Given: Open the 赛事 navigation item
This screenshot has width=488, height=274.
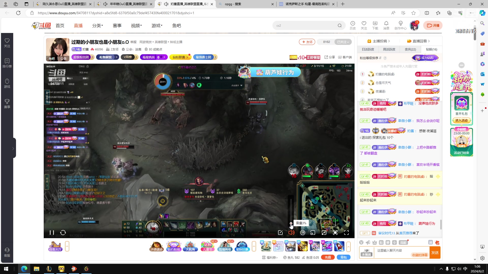Looking at the screenshot, I should pos(117,25).
